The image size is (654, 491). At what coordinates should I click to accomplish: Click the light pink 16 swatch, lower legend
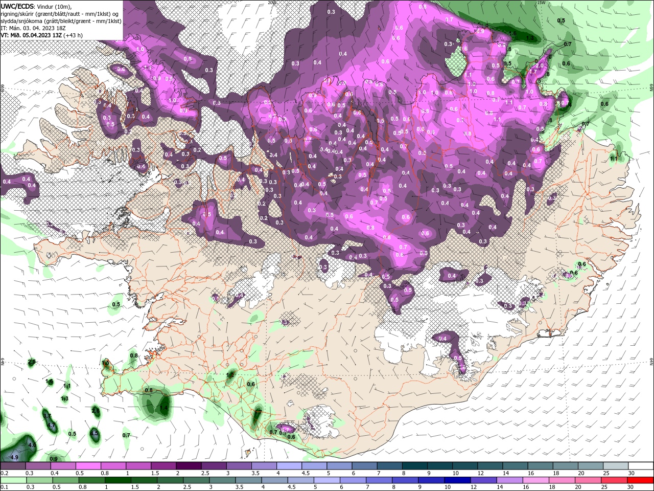click(x=536, y=480)
